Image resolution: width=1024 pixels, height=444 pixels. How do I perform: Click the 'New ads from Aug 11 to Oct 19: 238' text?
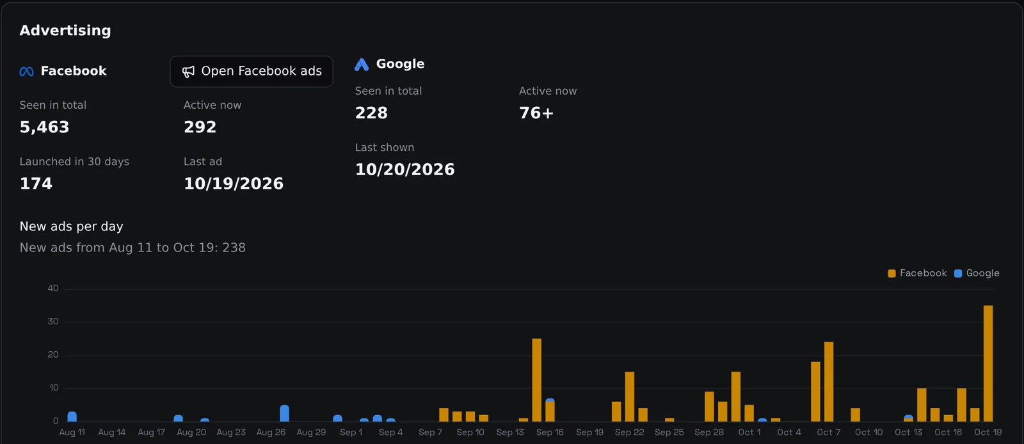pos(132,248)
